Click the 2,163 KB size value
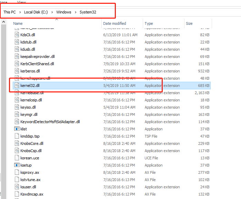 (202, 93)
